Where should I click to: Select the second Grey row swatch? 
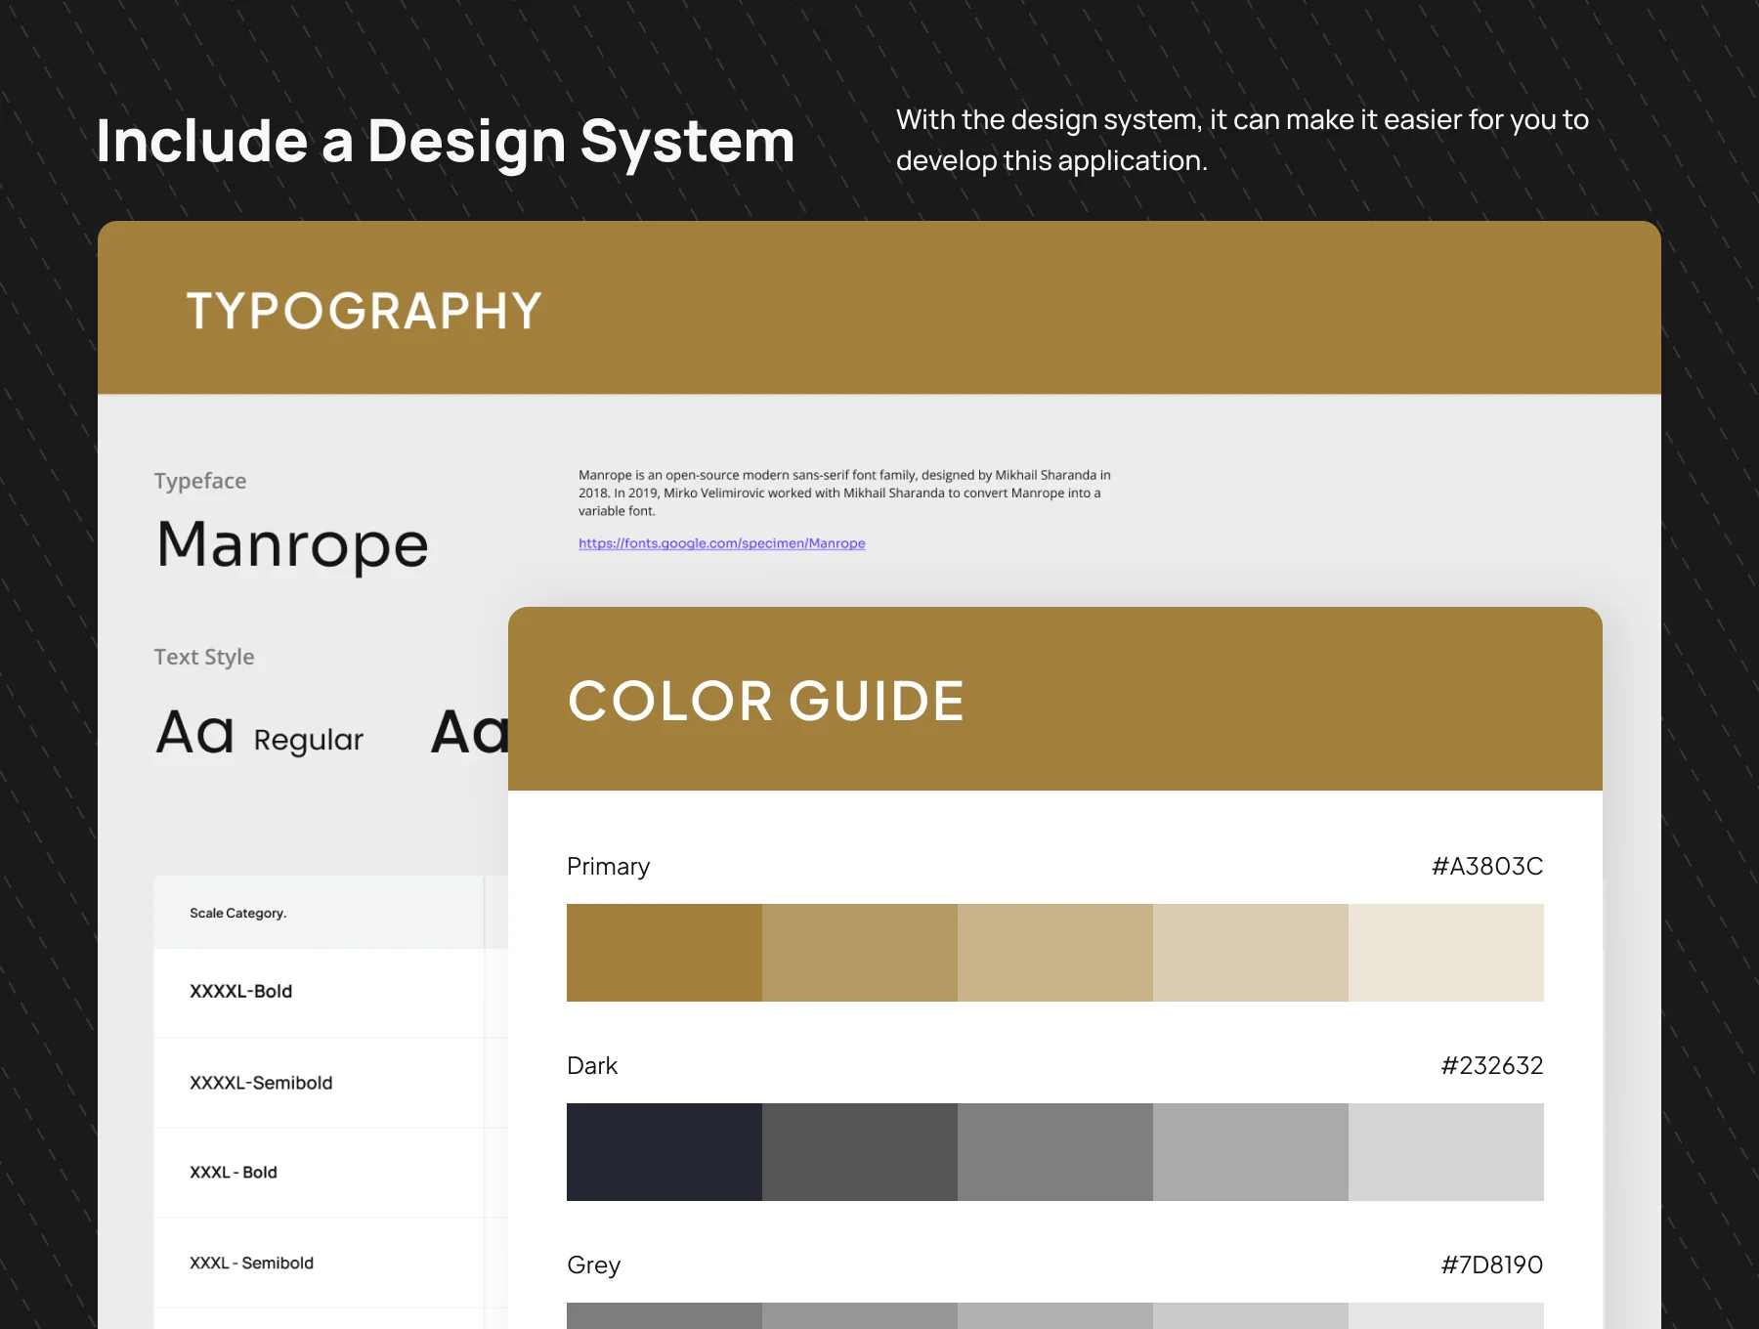click(x=860, y=1315)
